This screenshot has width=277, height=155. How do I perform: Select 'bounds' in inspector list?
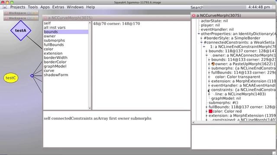click(66, 32)
